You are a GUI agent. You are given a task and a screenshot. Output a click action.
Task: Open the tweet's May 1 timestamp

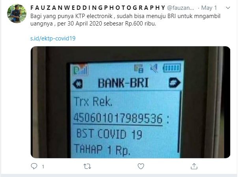click(x=209, y=8)
